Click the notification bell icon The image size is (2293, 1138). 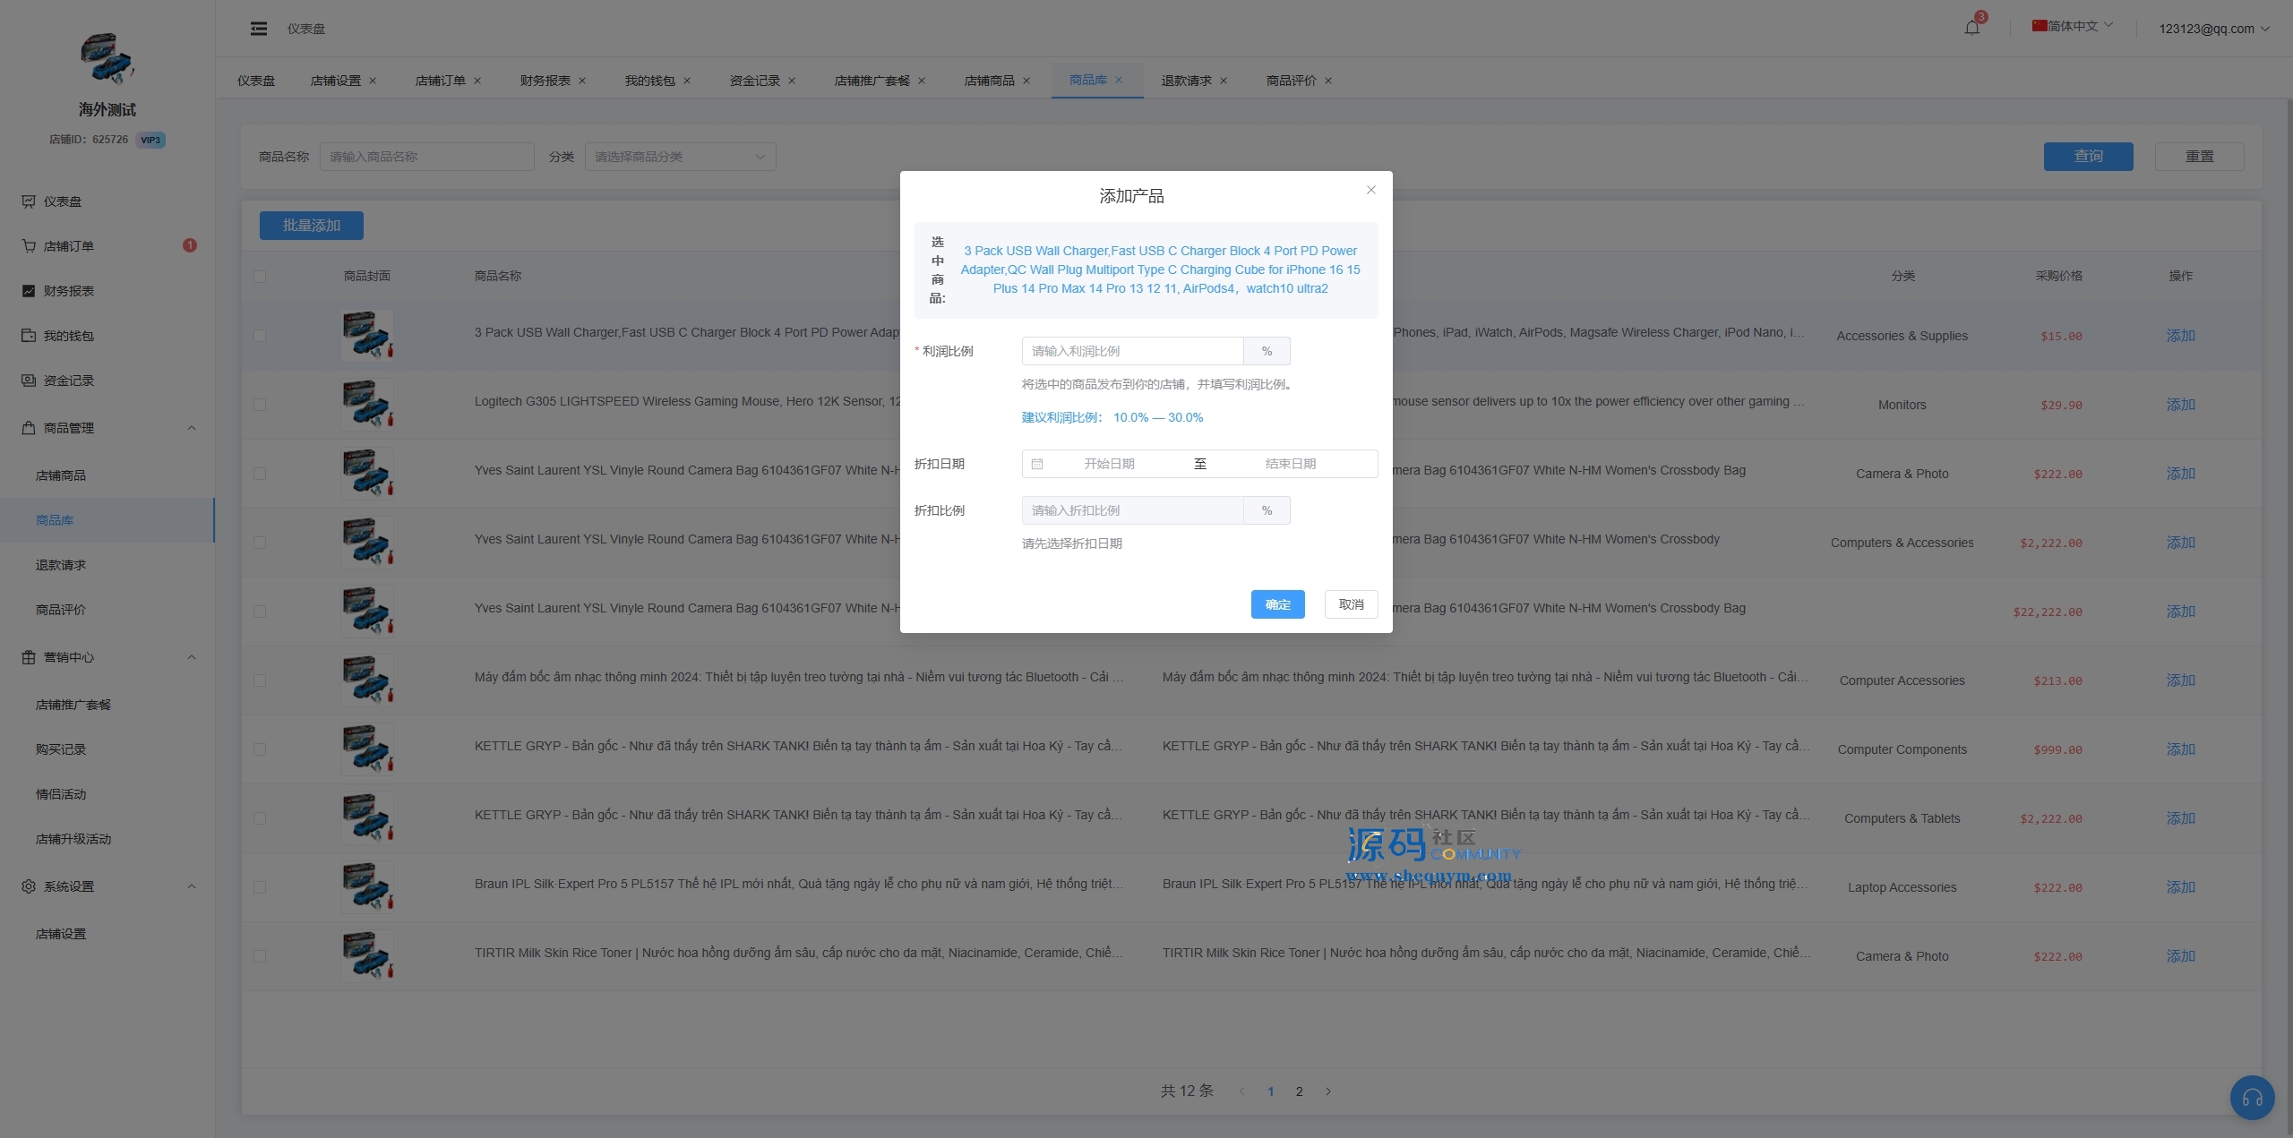pos(1971,28)
